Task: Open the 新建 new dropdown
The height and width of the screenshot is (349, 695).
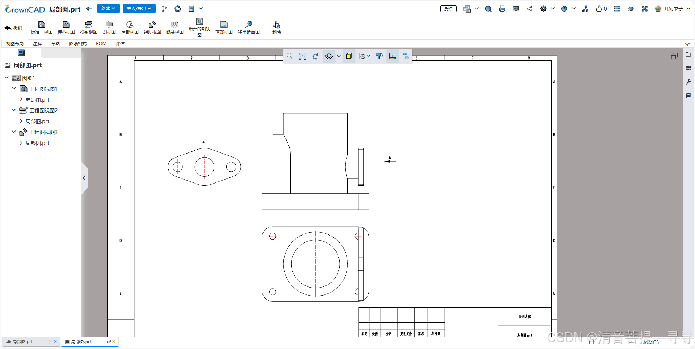Action: [108, 8]
